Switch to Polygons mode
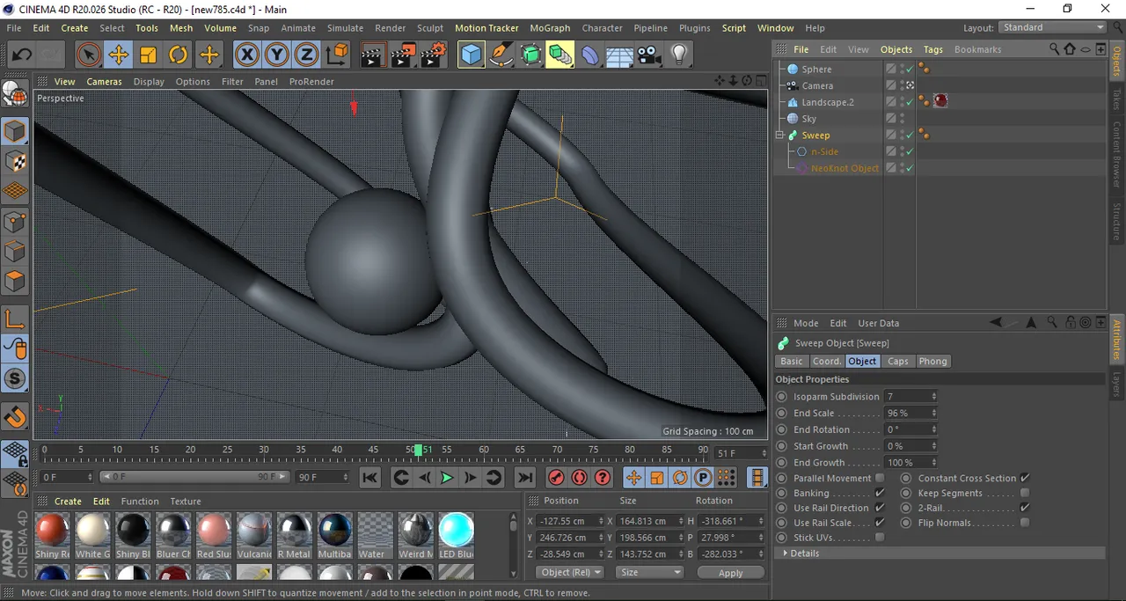The width and height of the screenshot is (1126, 601). point(15,282)
